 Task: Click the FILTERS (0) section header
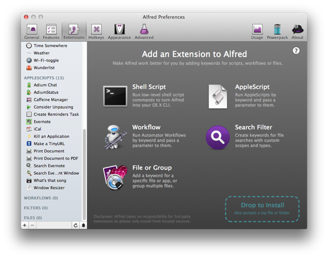click(36, 208)
